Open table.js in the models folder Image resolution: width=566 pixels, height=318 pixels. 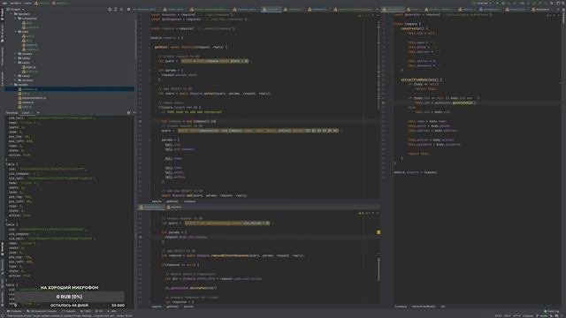click(x=25, y=107)
